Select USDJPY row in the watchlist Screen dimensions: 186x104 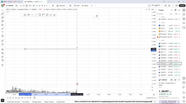click(x=169, y=69)
